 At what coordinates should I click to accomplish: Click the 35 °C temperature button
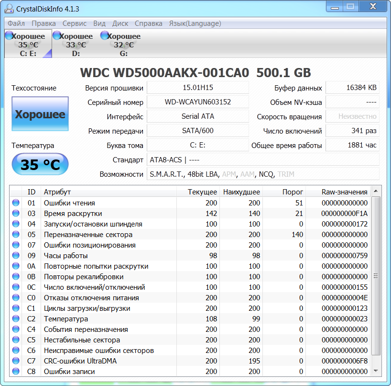pyautogui.click(x=40, y=164)
